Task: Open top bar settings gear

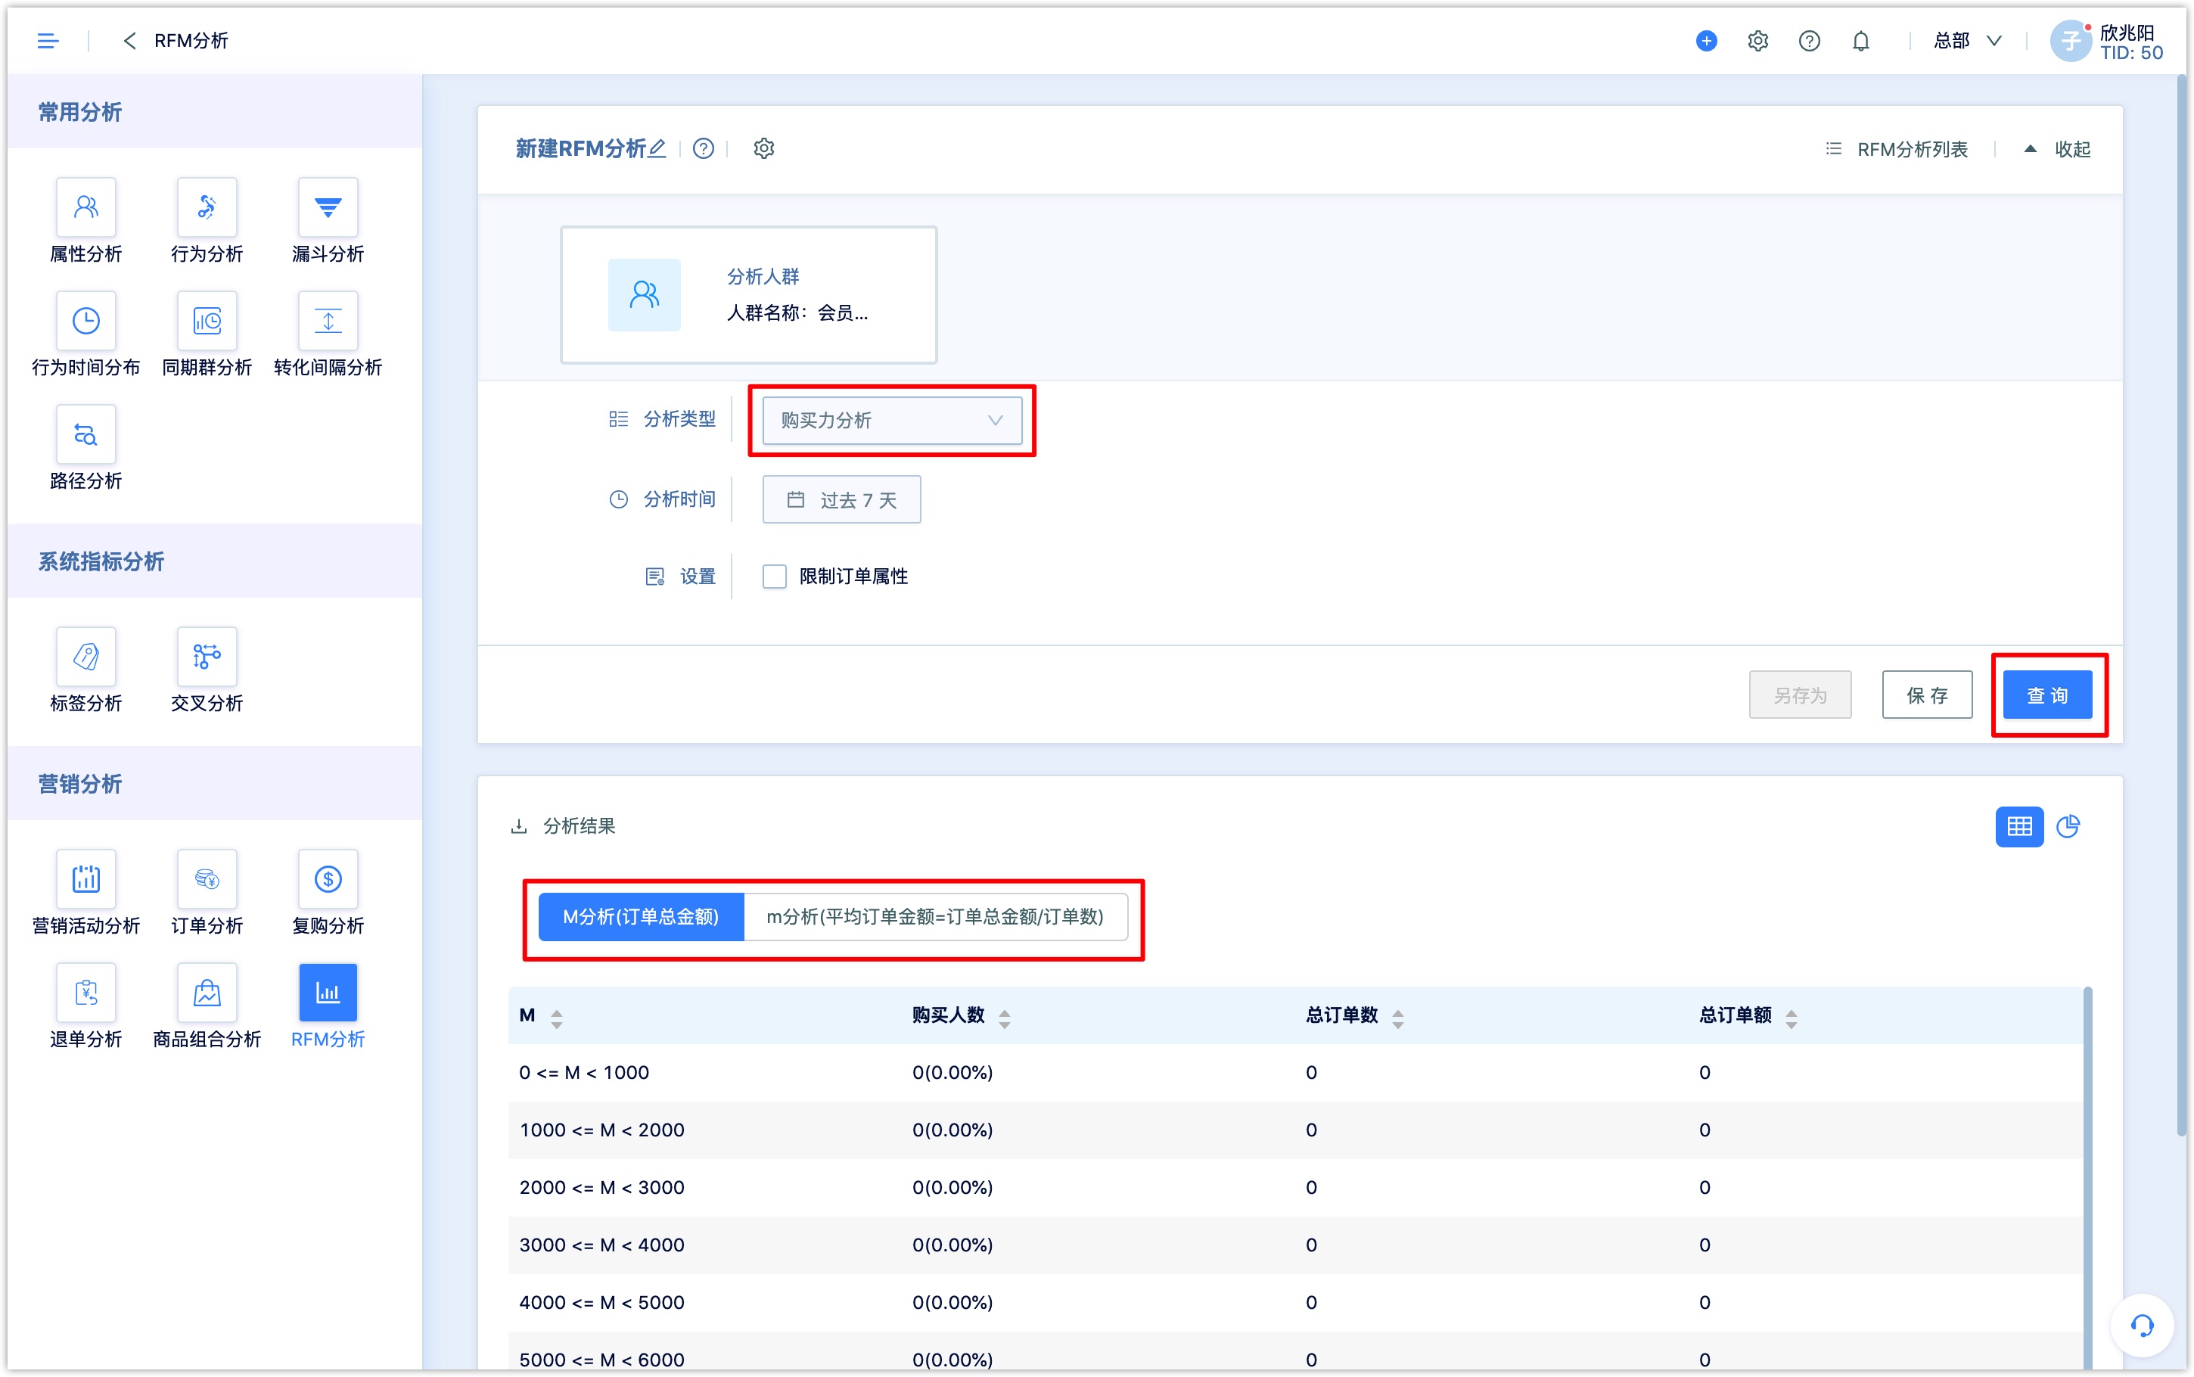Action: pyautogui.click(x=1757, y=41)
